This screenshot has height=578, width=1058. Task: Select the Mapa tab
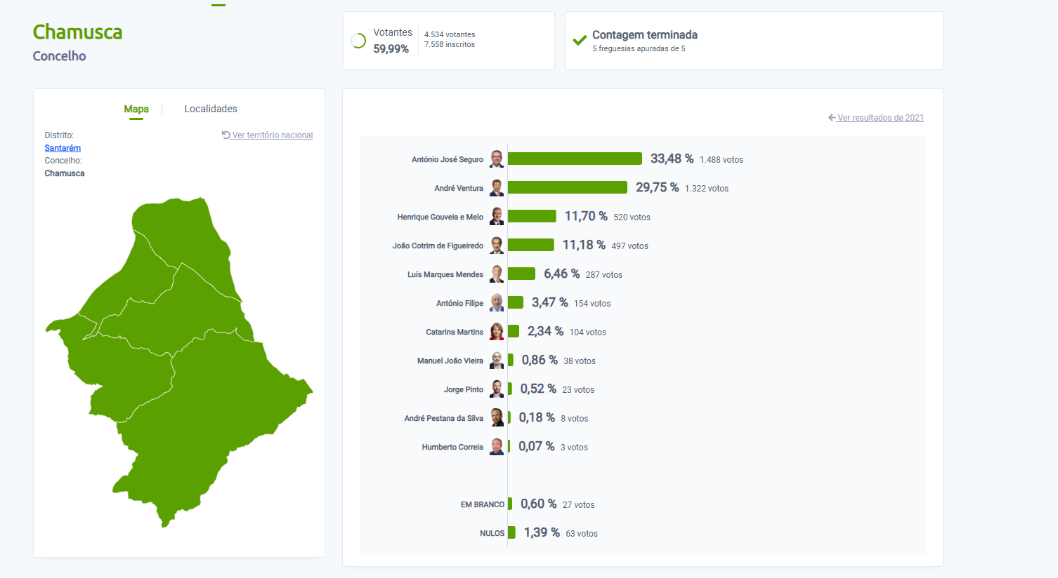(136, 109)
